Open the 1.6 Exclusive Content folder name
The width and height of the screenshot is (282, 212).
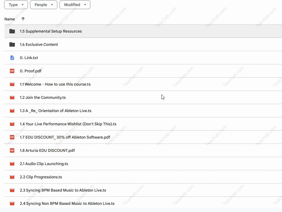(x=39, y=44)
